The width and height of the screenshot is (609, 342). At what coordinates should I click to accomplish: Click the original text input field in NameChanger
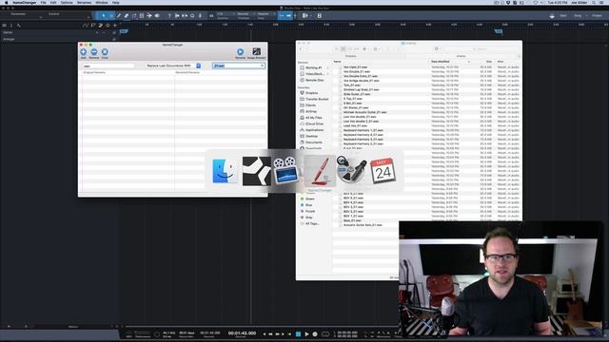point(108,66)
